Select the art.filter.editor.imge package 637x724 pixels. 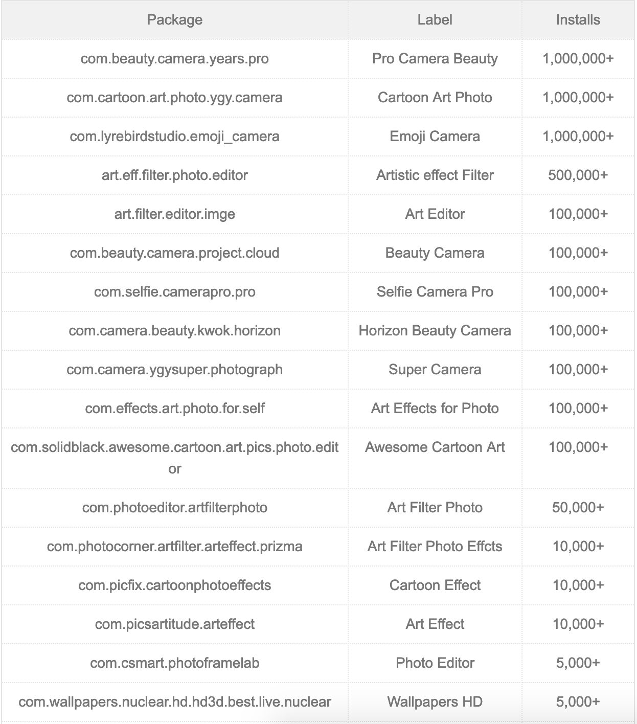174,214
